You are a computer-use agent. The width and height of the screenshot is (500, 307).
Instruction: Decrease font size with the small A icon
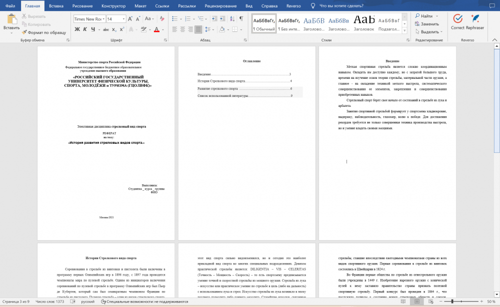(138, 19)
